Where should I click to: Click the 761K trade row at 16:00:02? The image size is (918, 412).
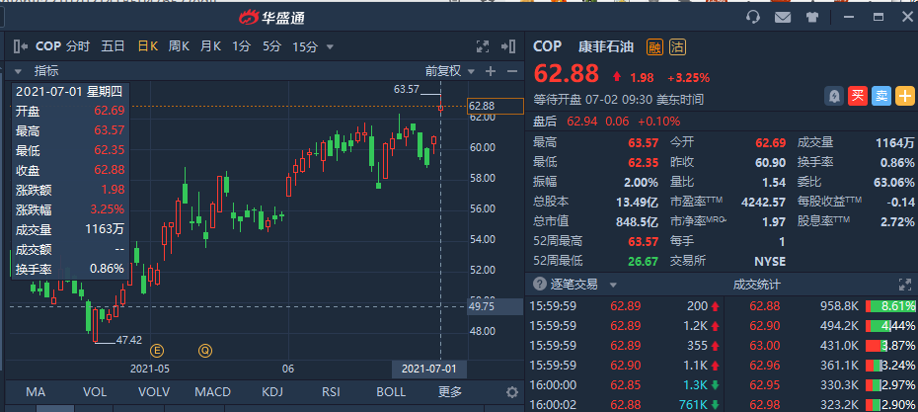point(625,405)
